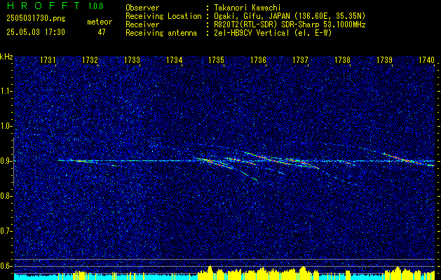Click the date stamp 25.05.03 17:30
Viewport: 441px width, 280px height.
click(36, 32)
